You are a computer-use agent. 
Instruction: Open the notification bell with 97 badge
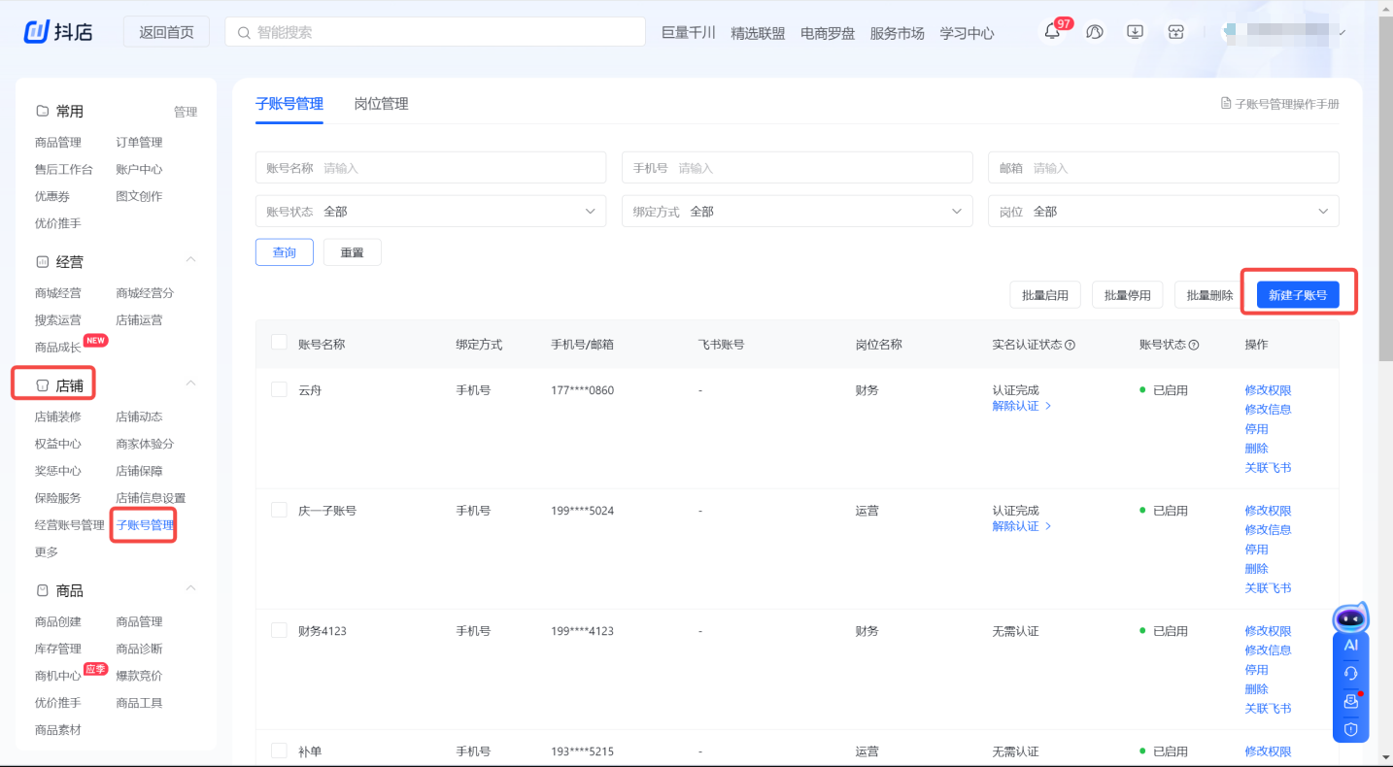pyautogui.click(x=1052, y=32)
